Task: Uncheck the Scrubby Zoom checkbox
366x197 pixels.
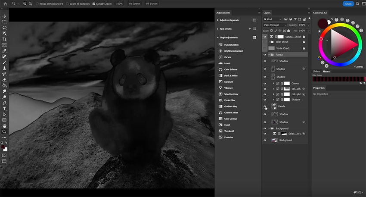Action: (x=94, y=3)
